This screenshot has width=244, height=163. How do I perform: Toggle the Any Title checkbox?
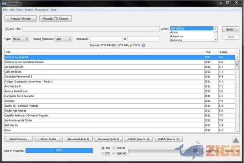tap(7, 29)
